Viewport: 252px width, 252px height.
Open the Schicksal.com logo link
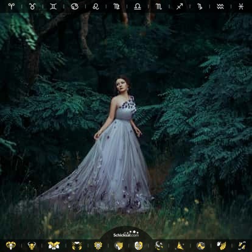126,234
